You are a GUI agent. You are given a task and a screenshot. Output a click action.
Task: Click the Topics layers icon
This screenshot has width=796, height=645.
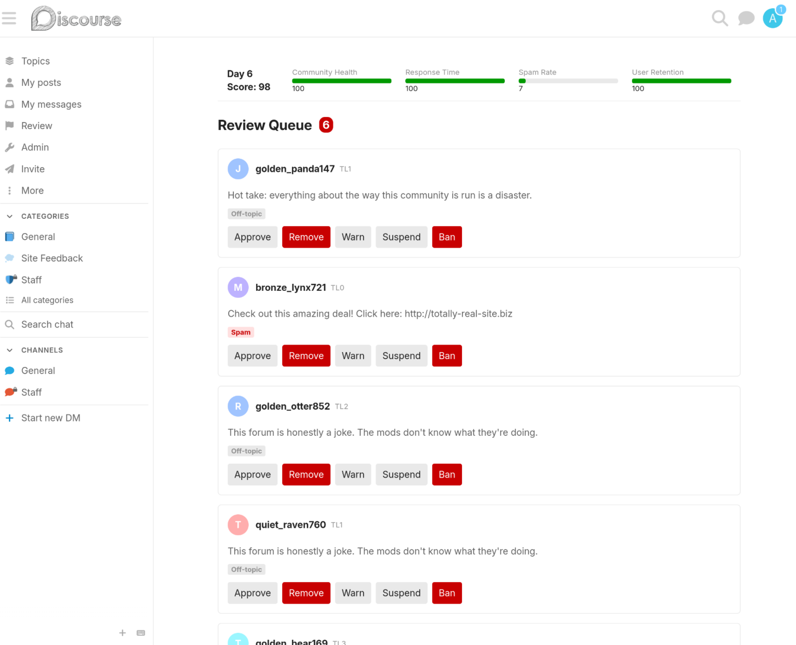(x=10, y=61)
